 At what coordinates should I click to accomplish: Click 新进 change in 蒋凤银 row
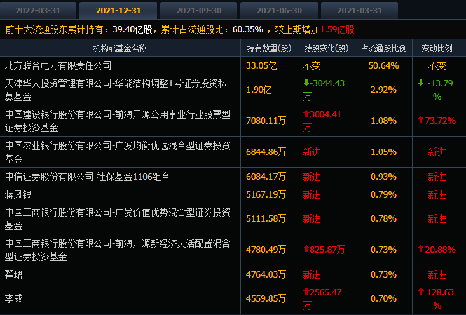[x=312, y=195]
